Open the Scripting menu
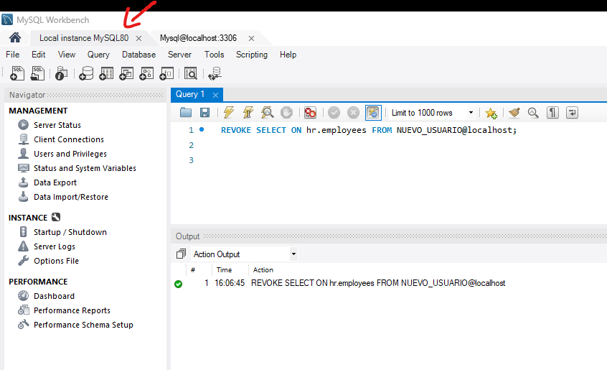 252,55
